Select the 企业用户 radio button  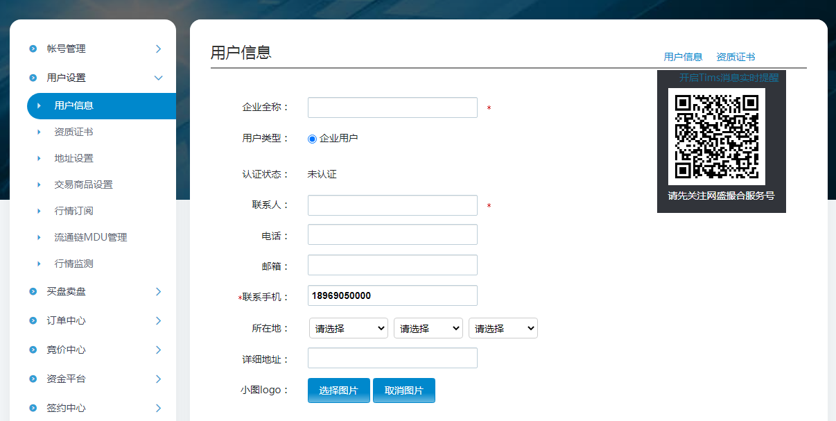click(312, 139)
